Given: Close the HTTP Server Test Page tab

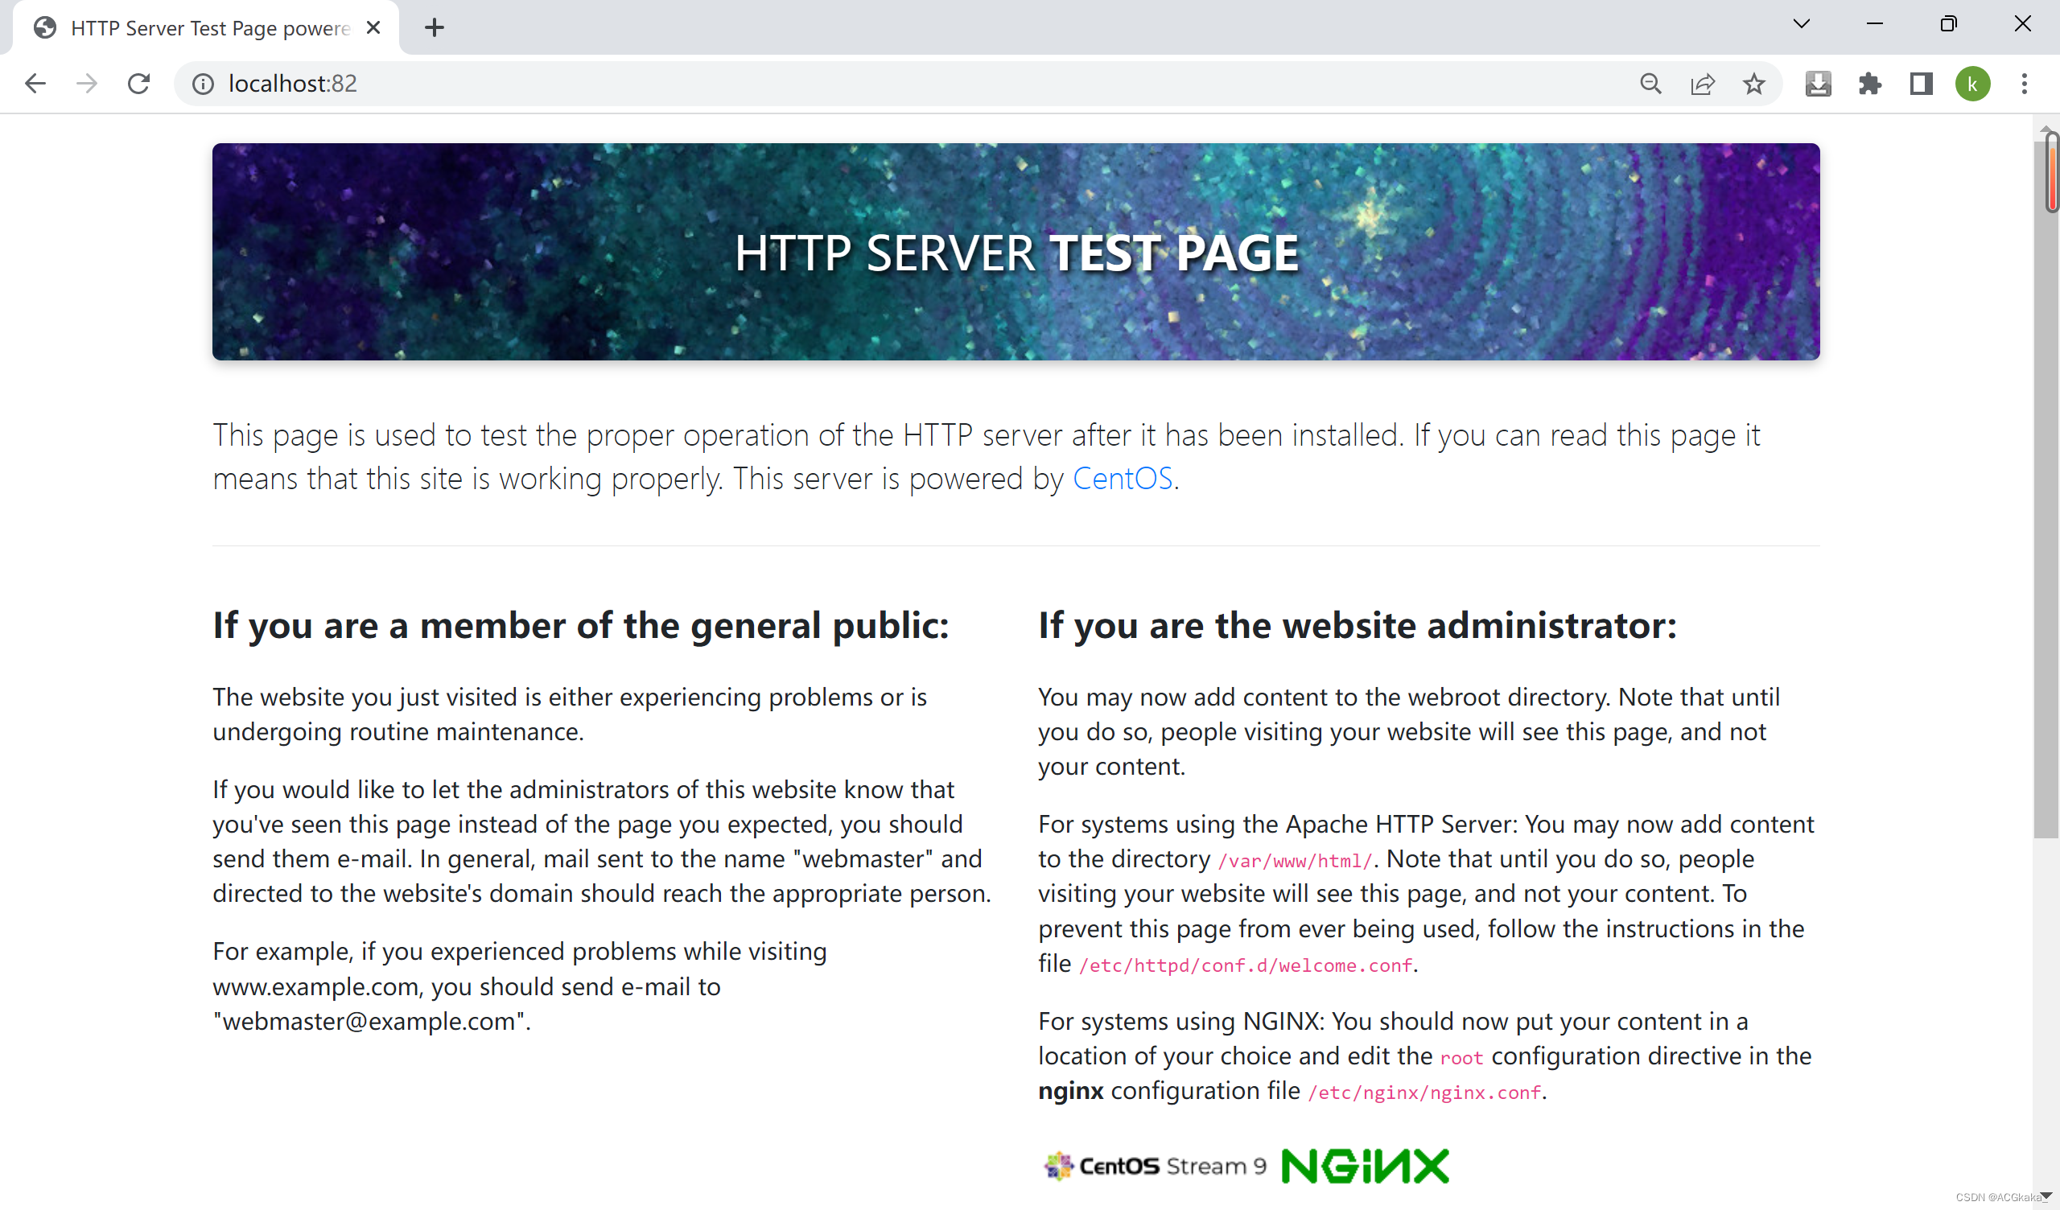Looking at the screenshot, I should (373, 28).
